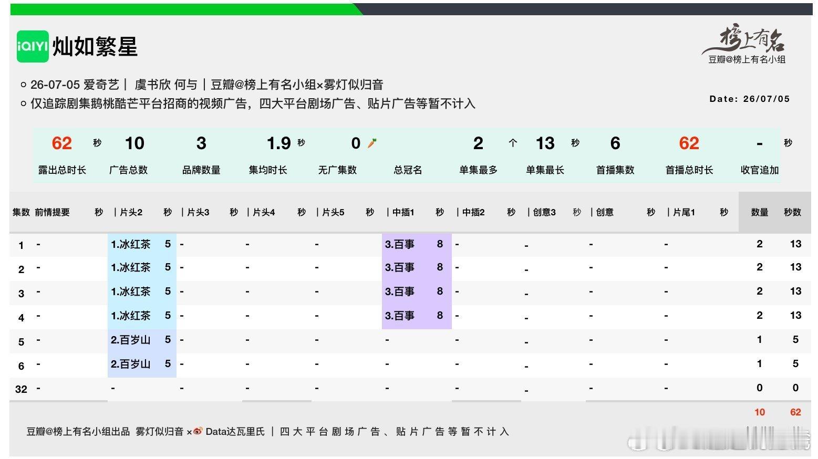Click the Date: 26/07/05 label
The width and height of the screenshot is (818, 459).
point(749,99)
